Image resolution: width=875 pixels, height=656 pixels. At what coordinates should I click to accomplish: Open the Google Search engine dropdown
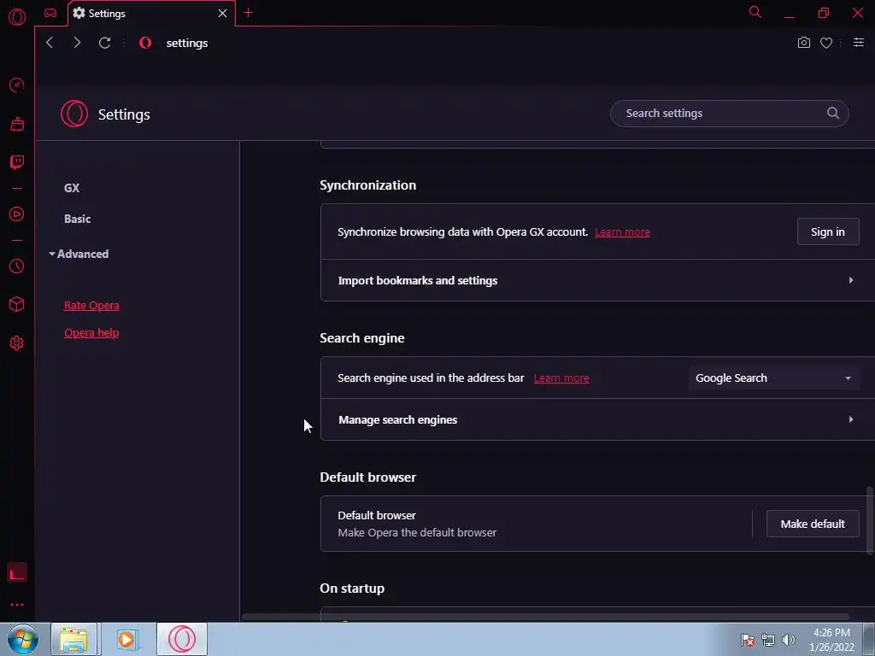click(x=772, y=378)
